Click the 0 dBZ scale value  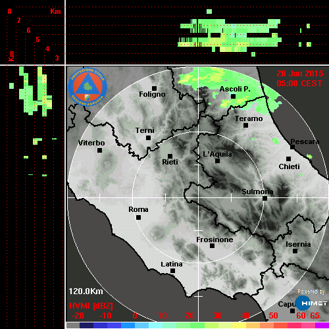coord(135,316)
